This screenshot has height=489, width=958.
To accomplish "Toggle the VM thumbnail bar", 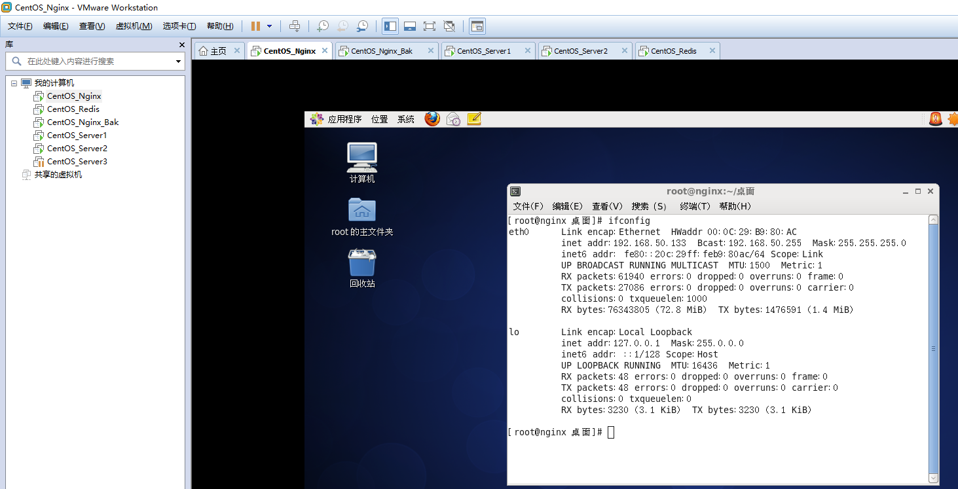I will click(x=409, y=26).
